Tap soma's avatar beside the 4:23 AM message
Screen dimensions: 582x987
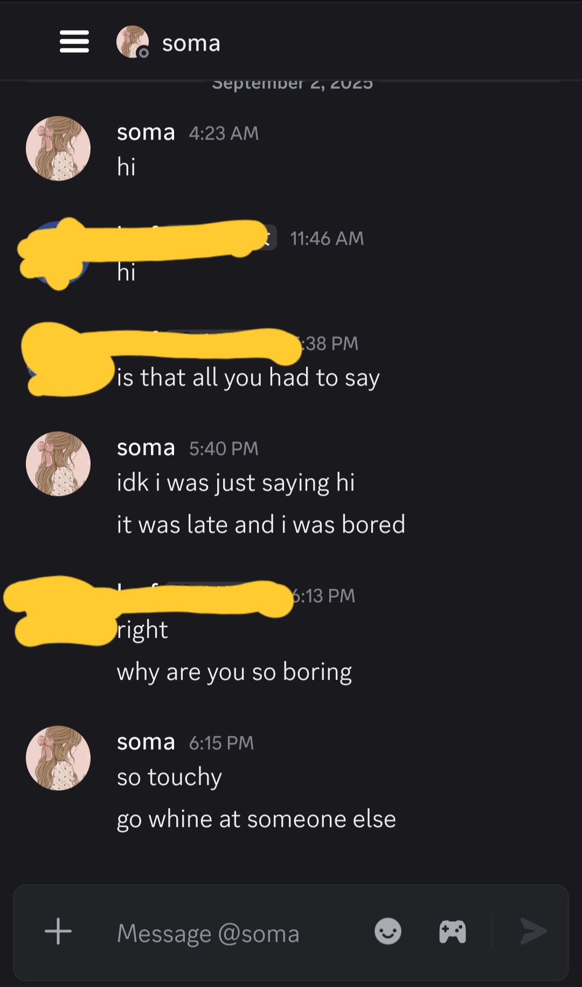pos(58,148)
